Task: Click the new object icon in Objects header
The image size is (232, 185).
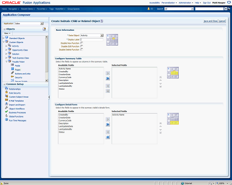Action: tap(44, 29)
